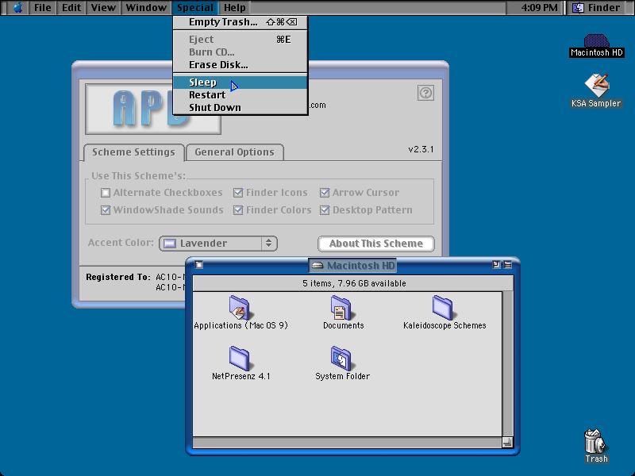The width and height of the screenshot is (635, 476).
Task: Open the Edit menu
Action: click(71, 8)
